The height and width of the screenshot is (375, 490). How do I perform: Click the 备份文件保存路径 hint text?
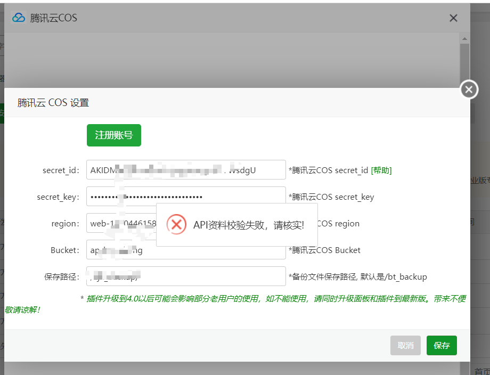(357, 277)
